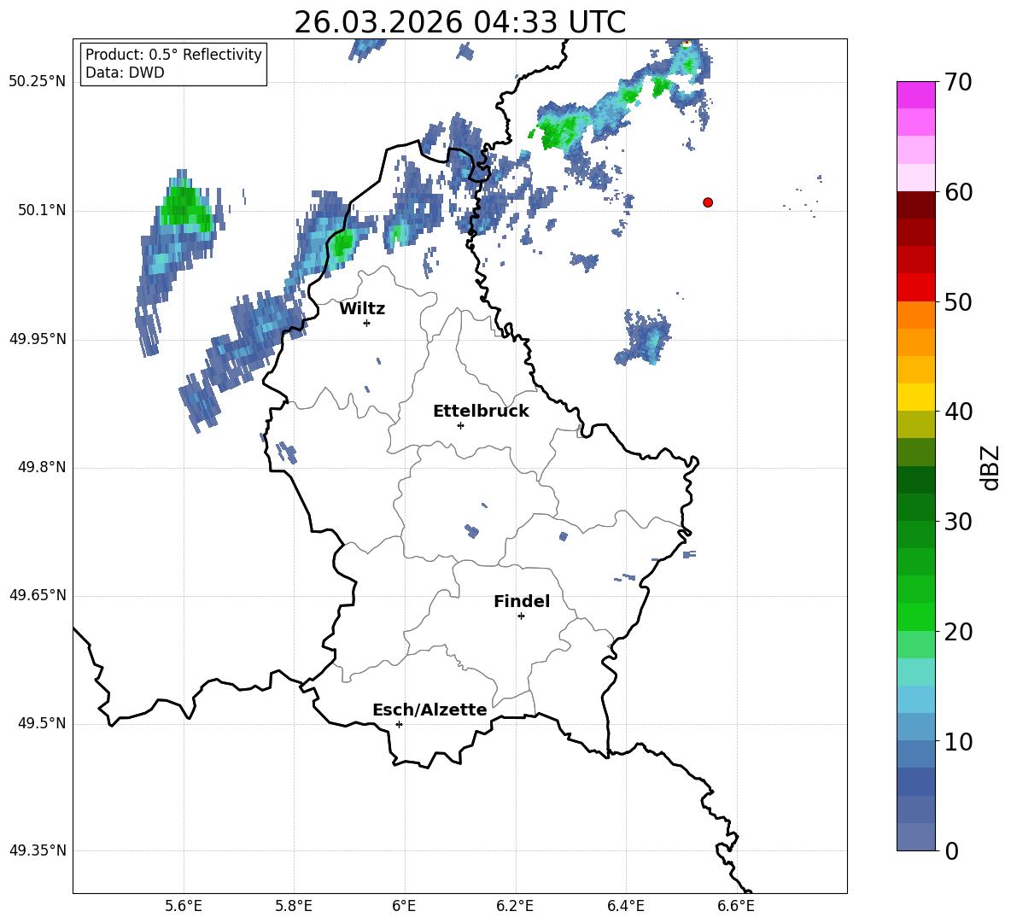The image size is (1011, 923).
Task: Click the dBZ colorbar axis label
Action: [x=990, y=467]
